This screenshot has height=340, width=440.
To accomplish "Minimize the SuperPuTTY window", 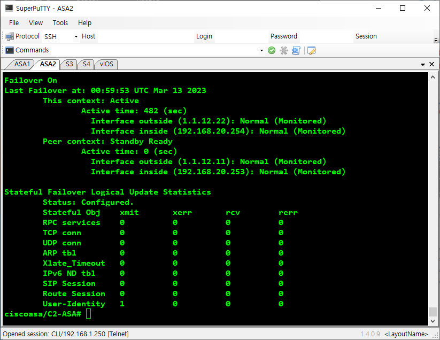I will click(379, 8).
